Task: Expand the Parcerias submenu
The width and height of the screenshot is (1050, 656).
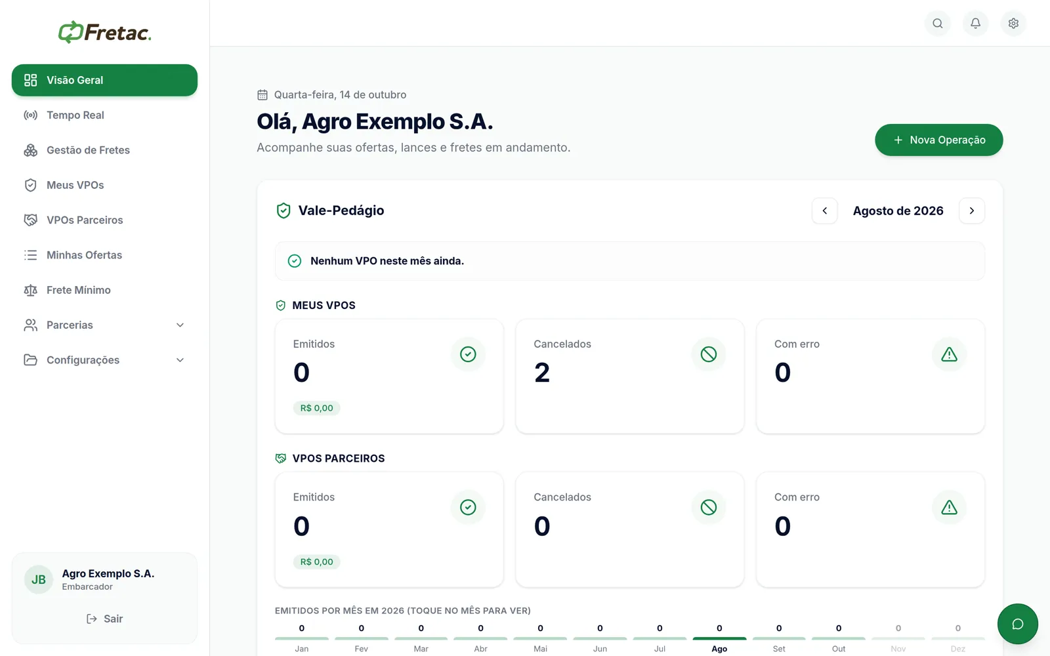Action: (x=104, y=325)
